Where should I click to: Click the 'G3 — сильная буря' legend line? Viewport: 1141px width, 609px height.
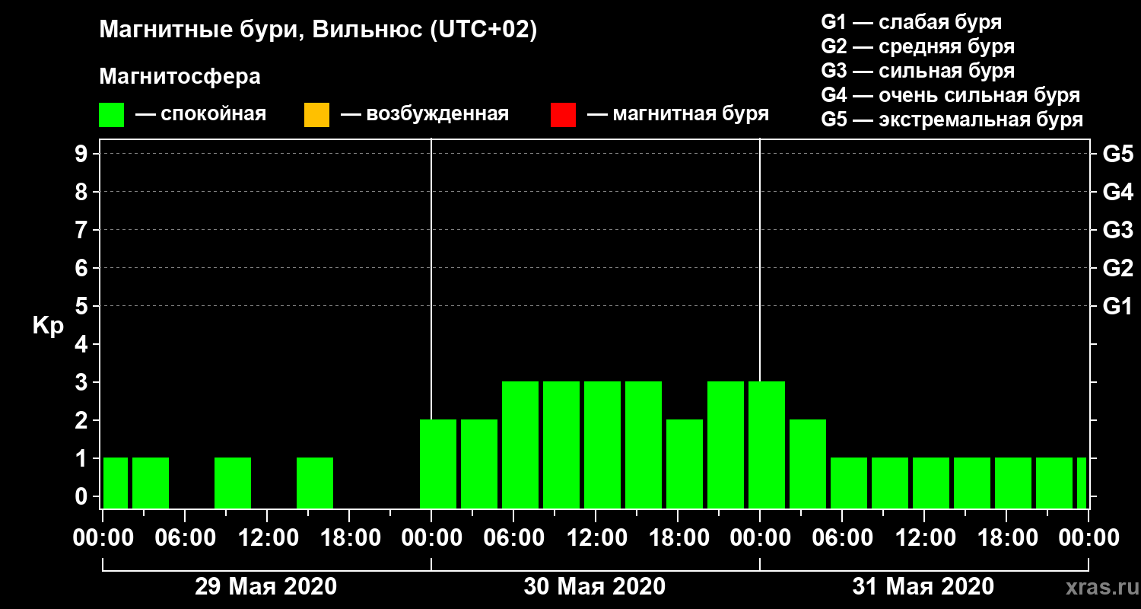(x=917, y=71)
